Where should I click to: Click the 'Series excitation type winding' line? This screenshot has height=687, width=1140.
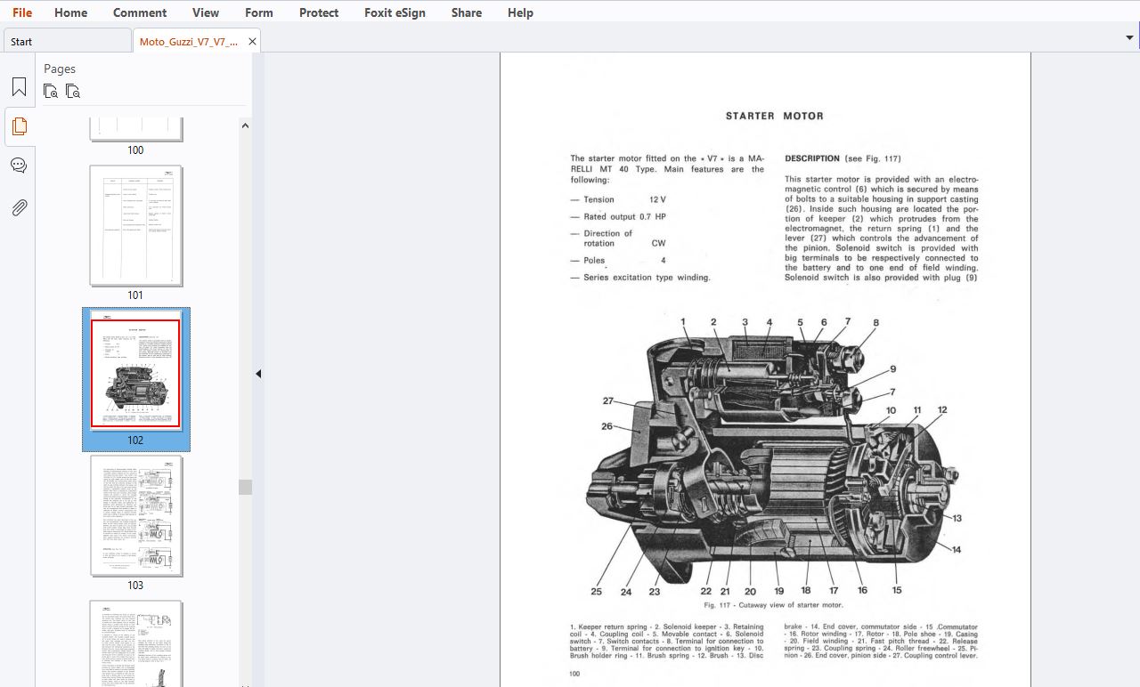640,278
